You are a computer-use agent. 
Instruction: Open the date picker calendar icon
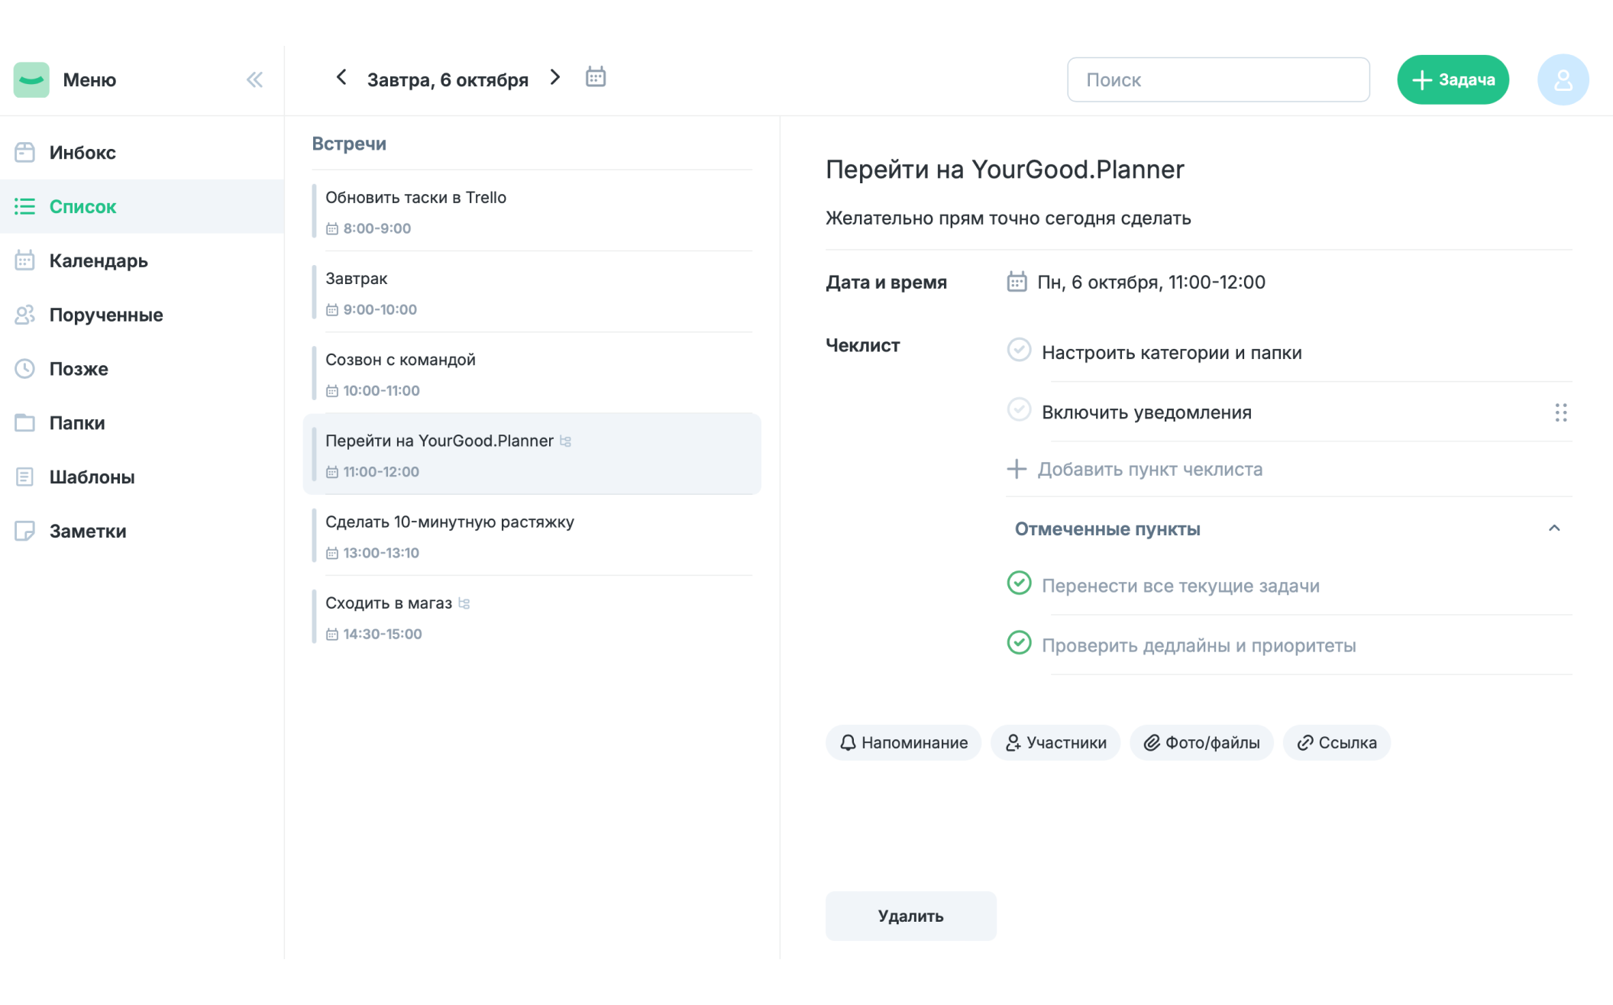(596, 76)
